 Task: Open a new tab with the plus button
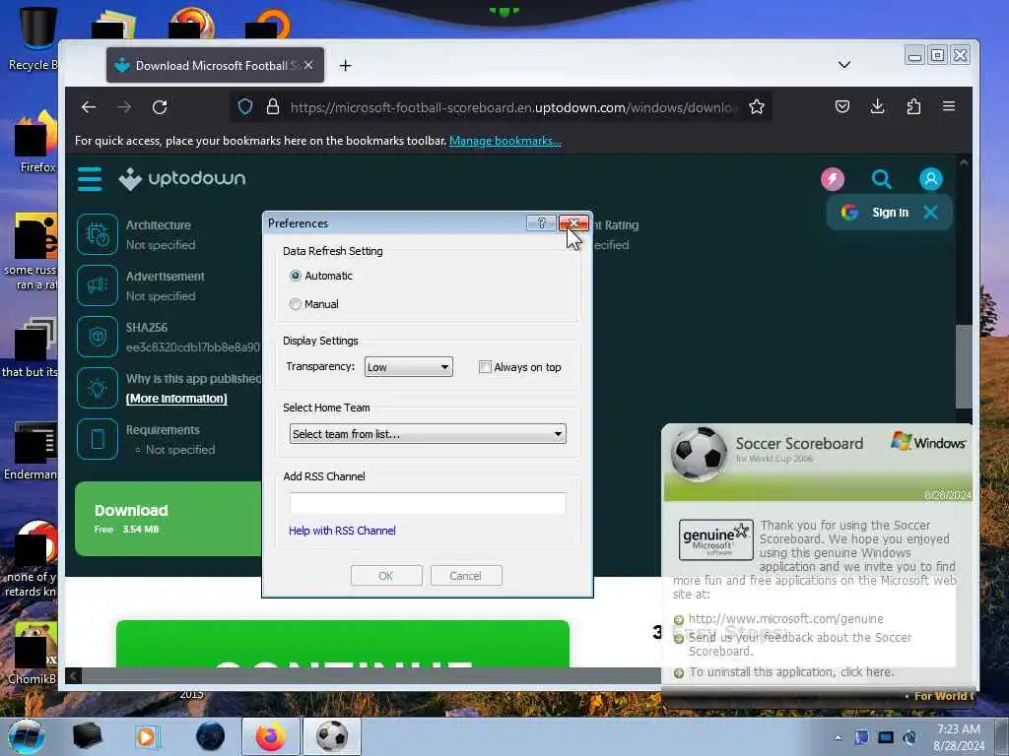click(346, 66)
